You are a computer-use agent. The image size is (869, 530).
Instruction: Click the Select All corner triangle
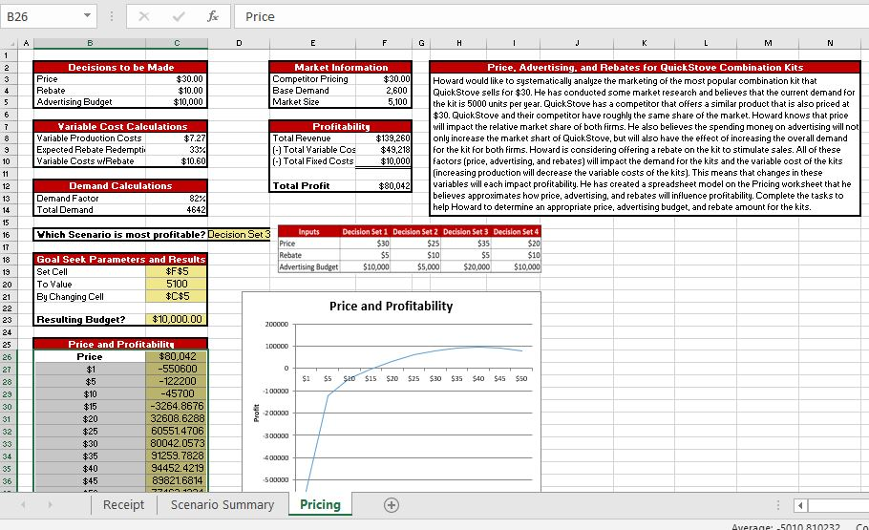[x=11, y=43]
